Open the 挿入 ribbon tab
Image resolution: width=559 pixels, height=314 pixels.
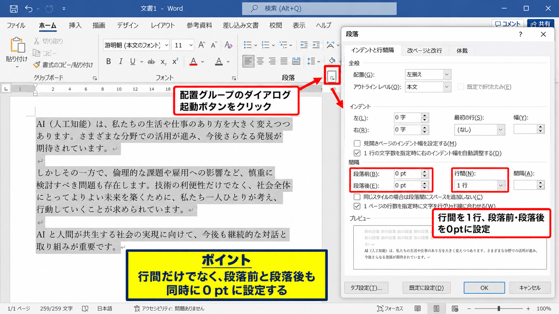coord(75,26)
